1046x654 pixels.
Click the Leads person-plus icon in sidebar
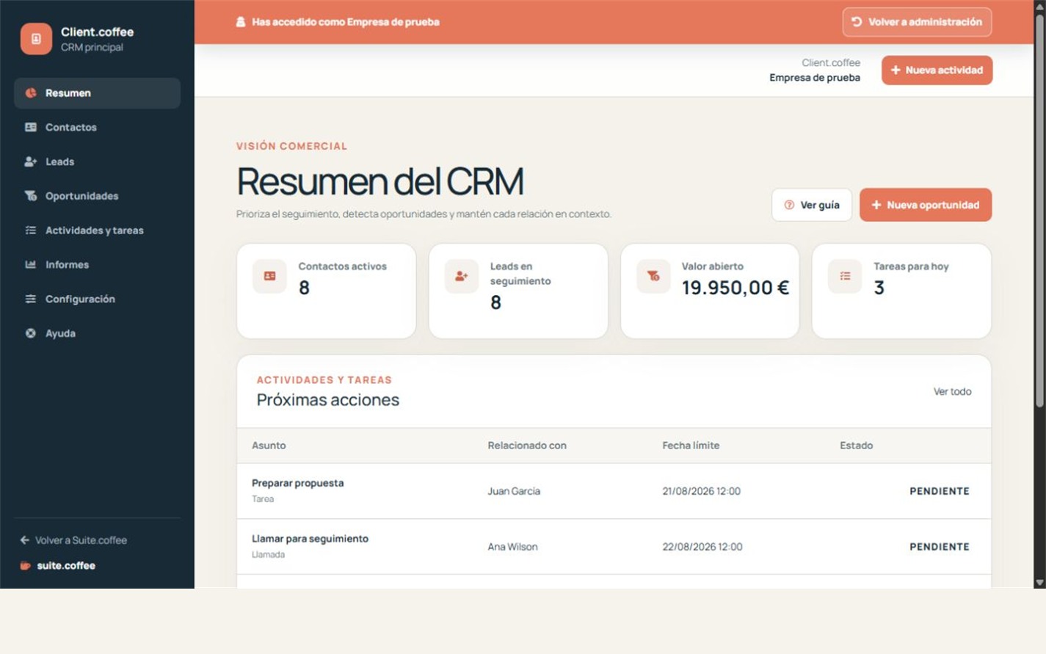[x=31, y=161]
